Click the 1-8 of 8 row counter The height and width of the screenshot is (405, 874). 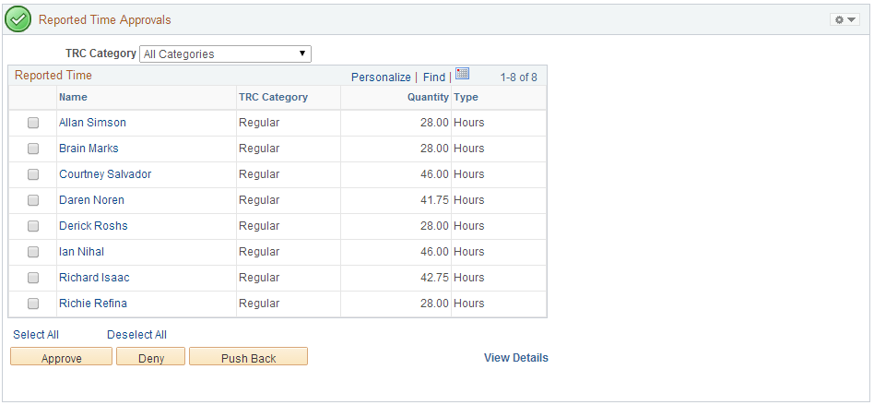pyautogui.click(x=518, y=77)
